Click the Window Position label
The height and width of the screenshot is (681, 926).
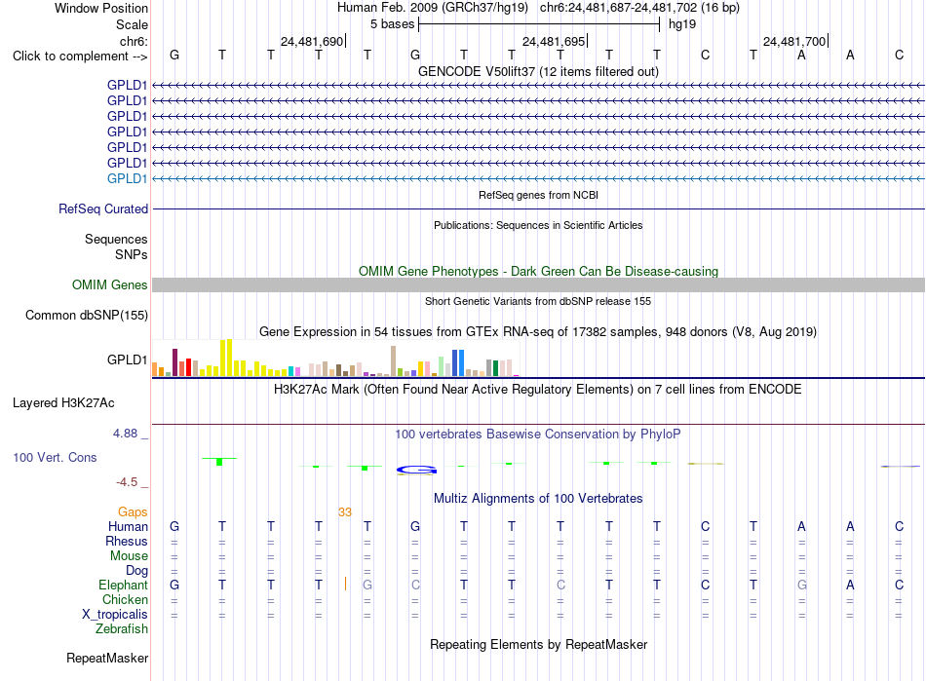click(x=101, y=8)
